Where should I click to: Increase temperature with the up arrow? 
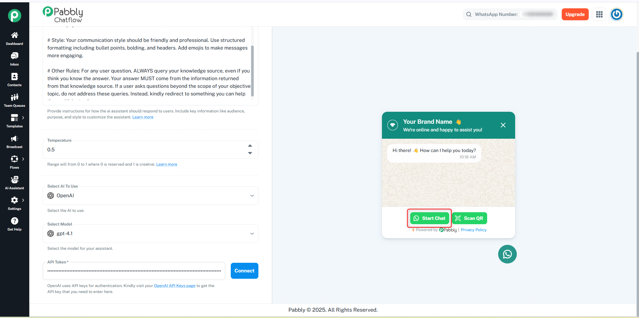(x=250, y=146)
